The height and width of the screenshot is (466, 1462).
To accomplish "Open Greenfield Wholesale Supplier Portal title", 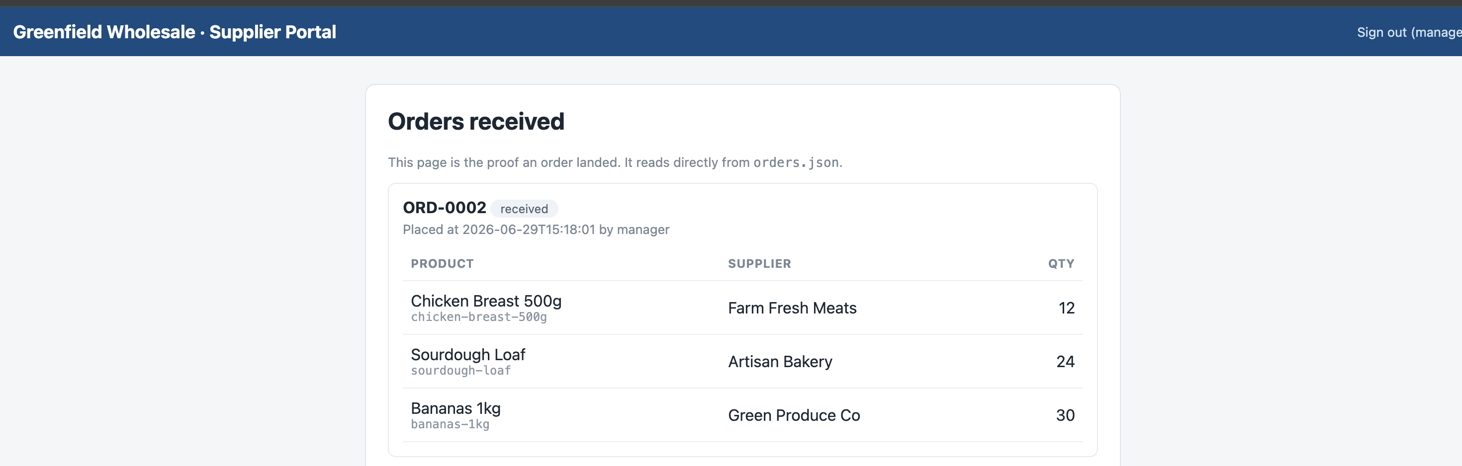I will [x=174, y=32].
